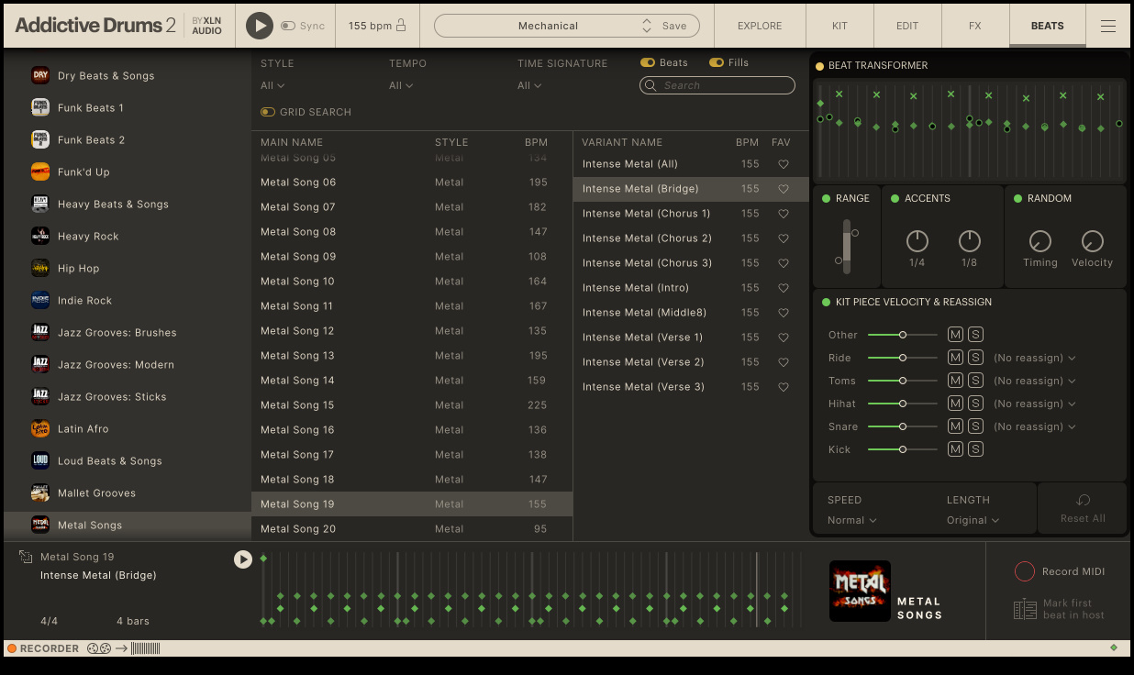Select the Jazz Grooves: Sticks pack icon
1134x675 pixels.
[40, 396]
